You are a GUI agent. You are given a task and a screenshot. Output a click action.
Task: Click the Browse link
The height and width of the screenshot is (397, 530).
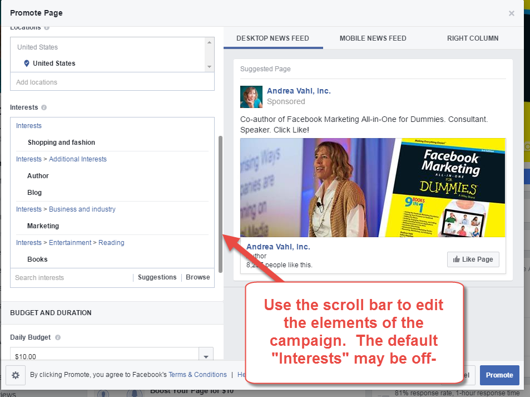tap(198, 277)
